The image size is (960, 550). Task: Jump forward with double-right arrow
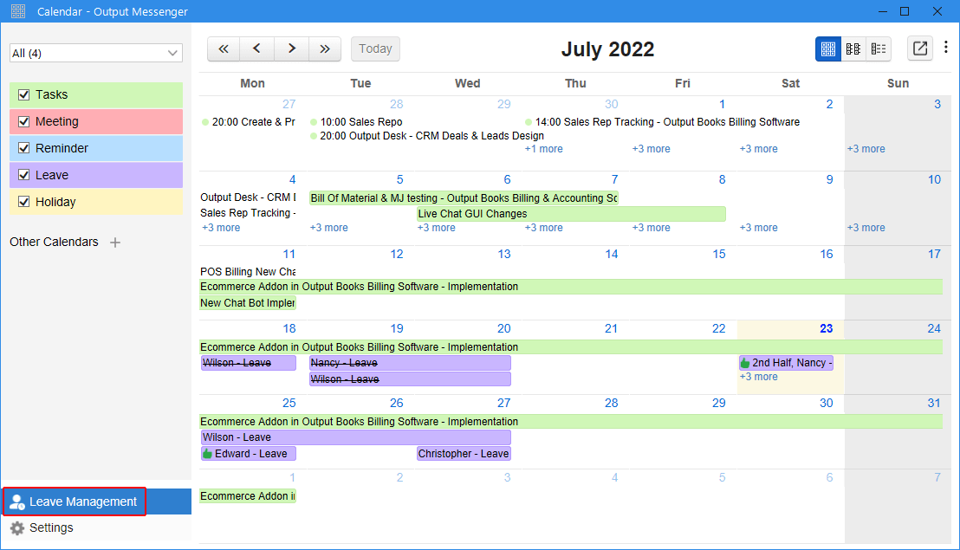click(x=325, y=49)
